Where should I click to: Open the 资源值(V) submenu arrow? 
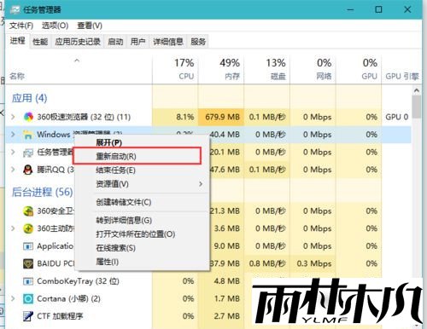point(201,184)
